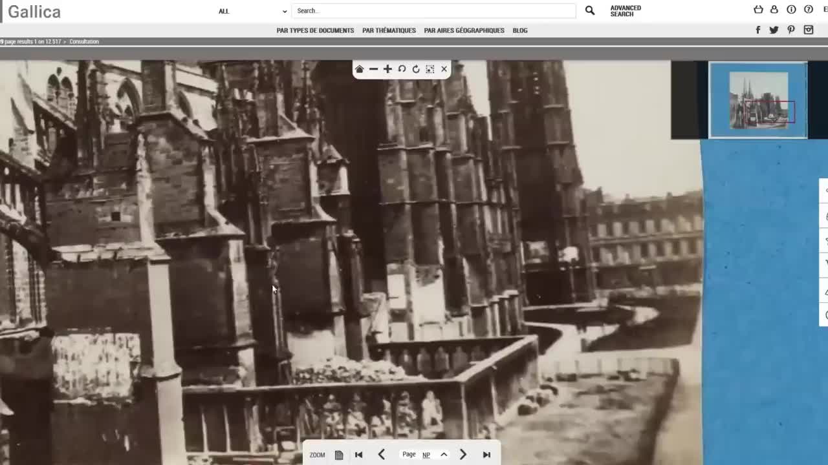Zoom in with the plus icon
828x465 pixels.
coord(387,69)
